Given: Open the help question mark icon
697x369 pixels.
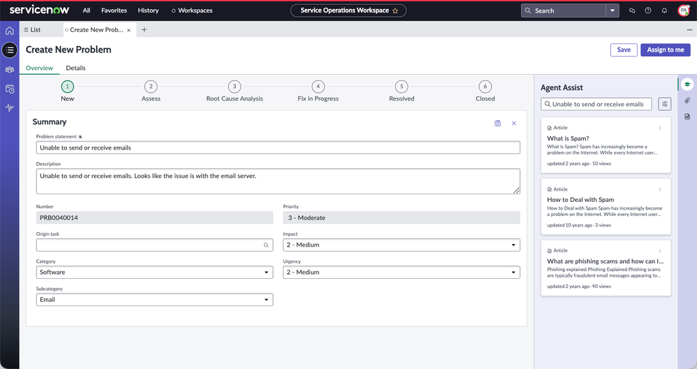Looking at the screenshot, I should click(648, 10).
